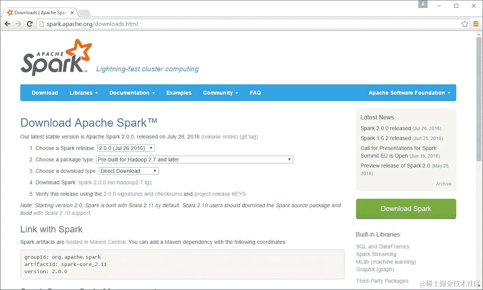Open a new browser tab
Viewport: 483px width, 290px height.
click(85, 13)
